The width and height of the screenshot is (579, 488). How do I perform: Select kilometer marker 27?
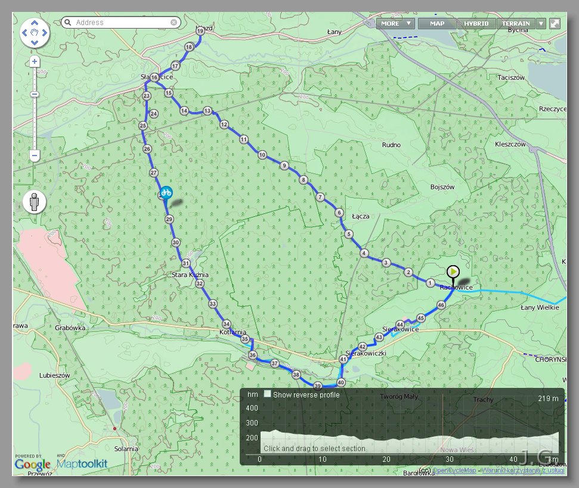(x=154, y=173)
